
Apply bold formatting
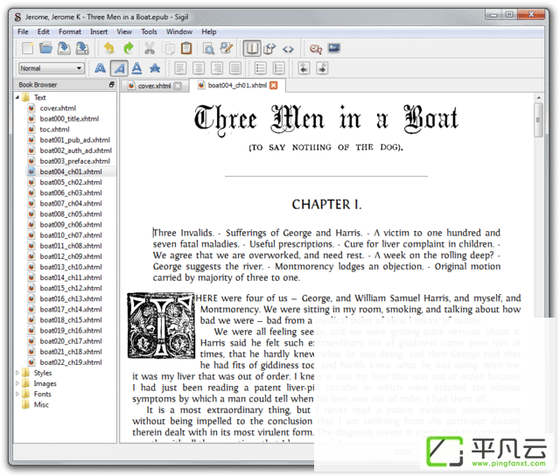[x=100, y=68]
